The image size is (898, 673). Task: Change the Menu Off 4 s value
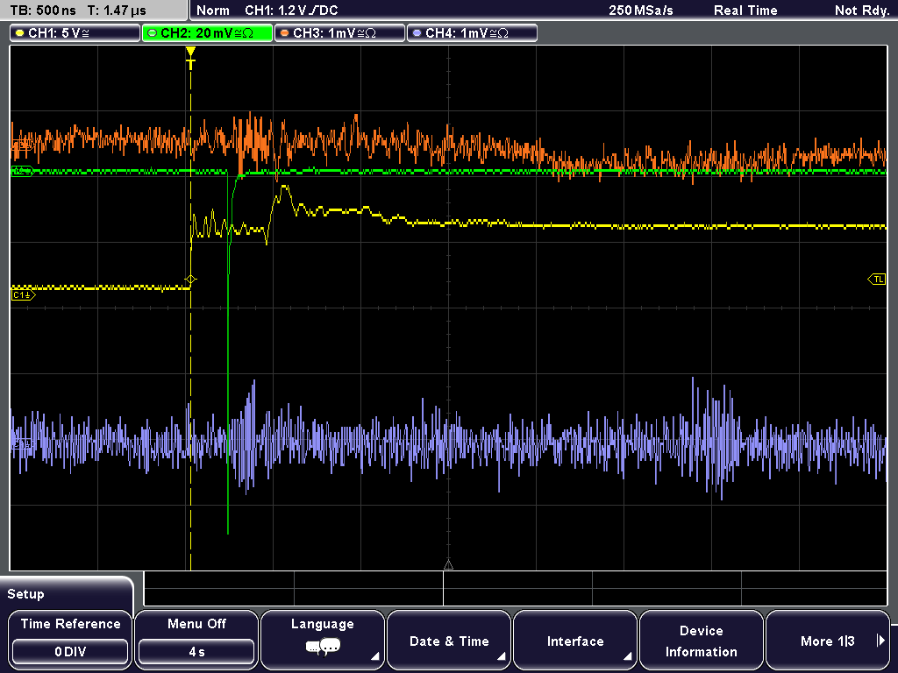(x=196, y=652)
